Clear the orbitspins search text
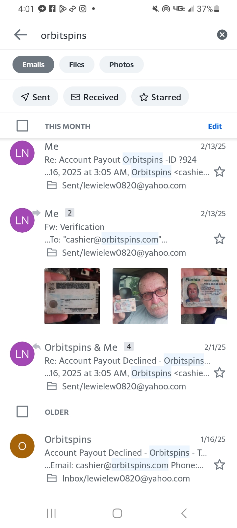 pyautogui.click(x=222, y=35)
